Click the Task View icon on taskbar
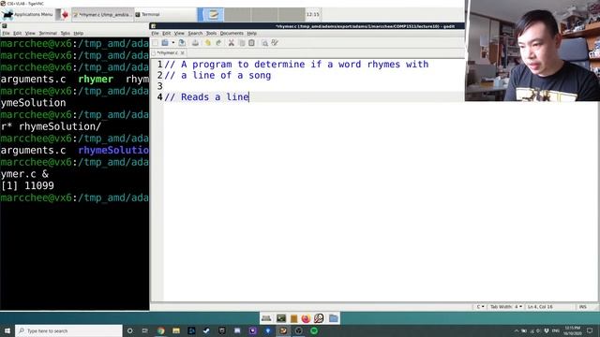 (145, 330)
